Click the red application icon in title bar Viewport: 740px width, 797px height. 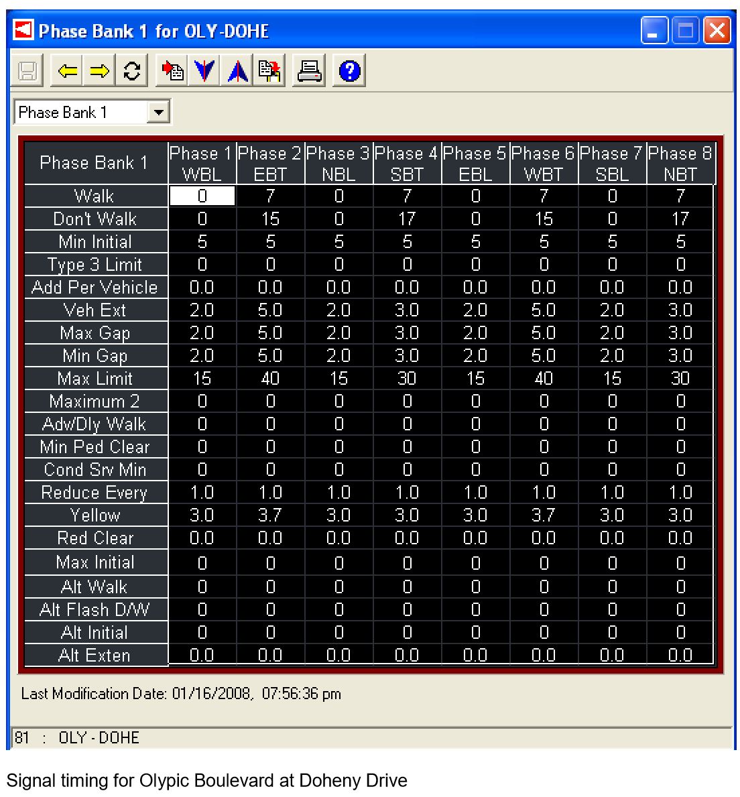(23, 30)
